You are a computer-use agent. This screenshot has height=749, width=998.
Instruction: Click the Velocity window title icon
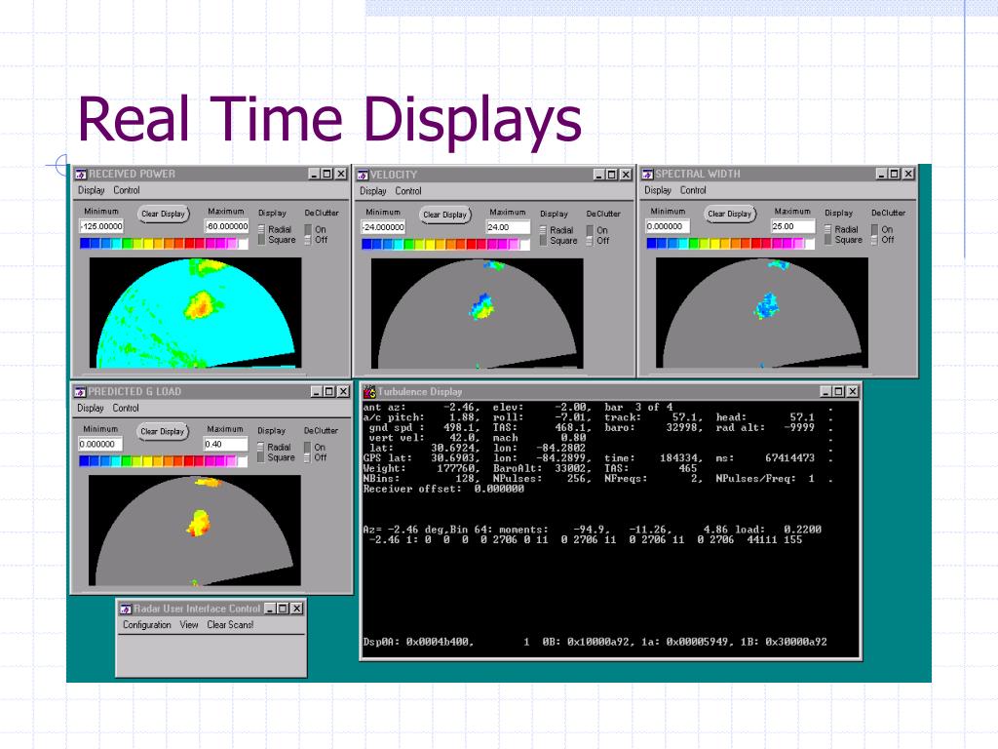point(363,175)
